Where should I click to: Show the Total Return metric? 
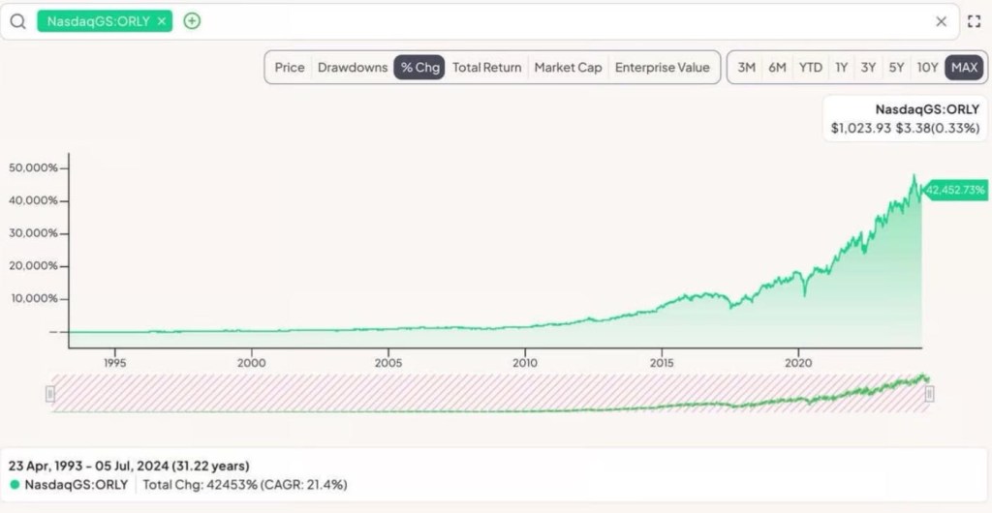point(486,68)
